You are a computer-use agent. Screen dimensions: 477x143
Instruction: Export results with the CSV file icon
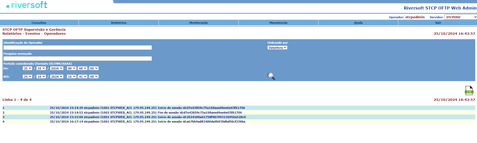(469, 90)
